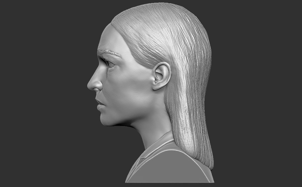Click the eyebrow on the sculpted face
This screenshot has height=187, width=302.
[x=109, y=53]
